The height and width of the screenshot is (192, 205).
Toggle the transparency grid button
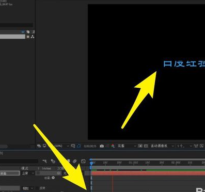click(x=146, y=146)
